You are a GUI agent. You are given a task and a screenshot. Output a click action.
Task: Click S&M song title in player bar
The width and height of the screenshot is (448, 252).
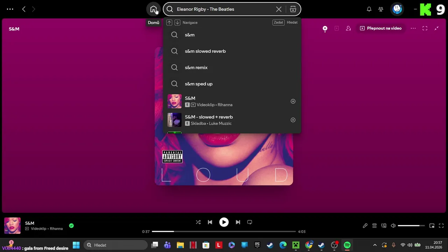point(30,223)
